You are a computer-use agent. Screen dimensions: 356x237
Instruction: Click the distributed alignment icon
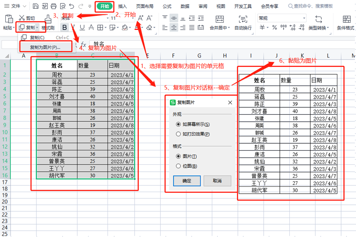coord(201,28)
